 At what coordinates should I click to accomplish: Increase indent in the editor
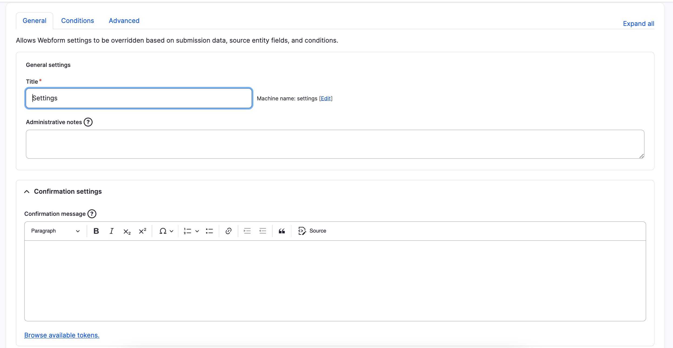(x=247, y=231)
